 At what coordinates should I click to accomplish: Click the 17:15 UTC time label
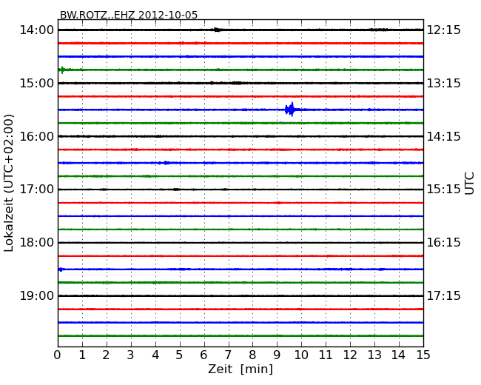coord(444,295)
